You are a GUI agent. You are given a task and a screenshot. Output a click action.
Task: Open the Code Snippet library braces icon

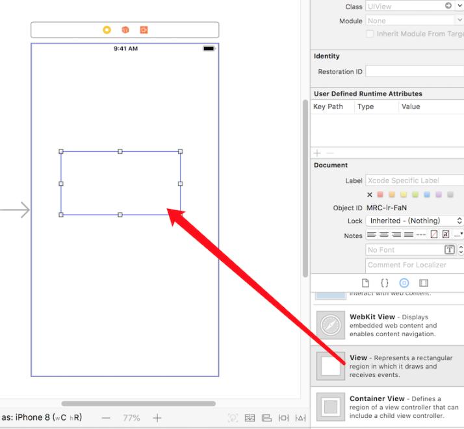click(x=385, y=283)
